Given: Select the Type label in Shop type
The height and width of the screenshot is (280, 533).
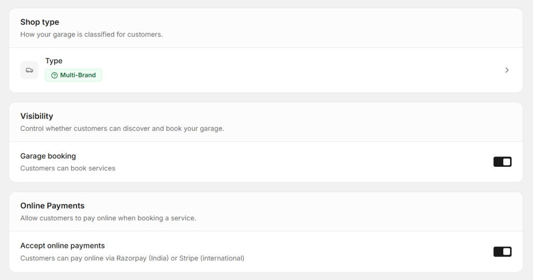Looking at the screenshot, I should tap(54, 61).
